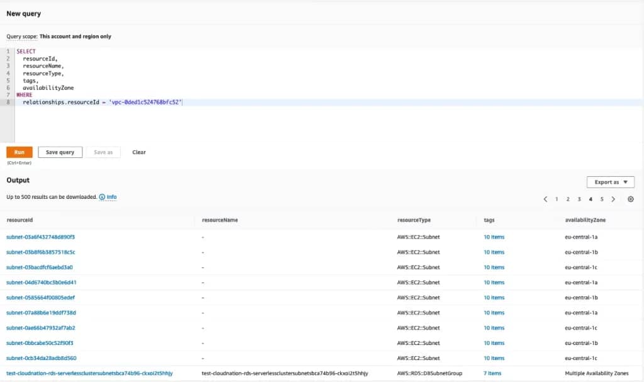644x382 pixels.
Task: Go to results page 2
Action: point(568,199)
